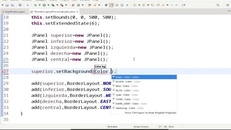Click the Save All icon
The height and width of the screenshot is (130, 231).
pos(13,5)
